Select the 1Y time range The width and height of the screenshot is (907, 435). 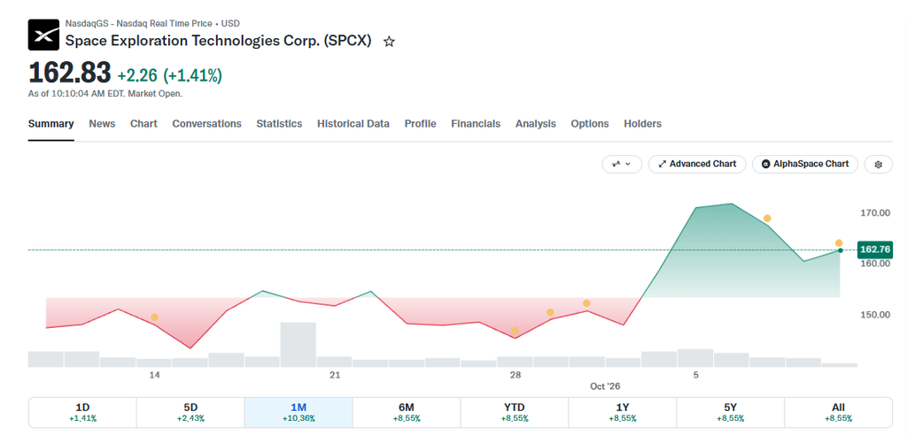tap(623, 413)
